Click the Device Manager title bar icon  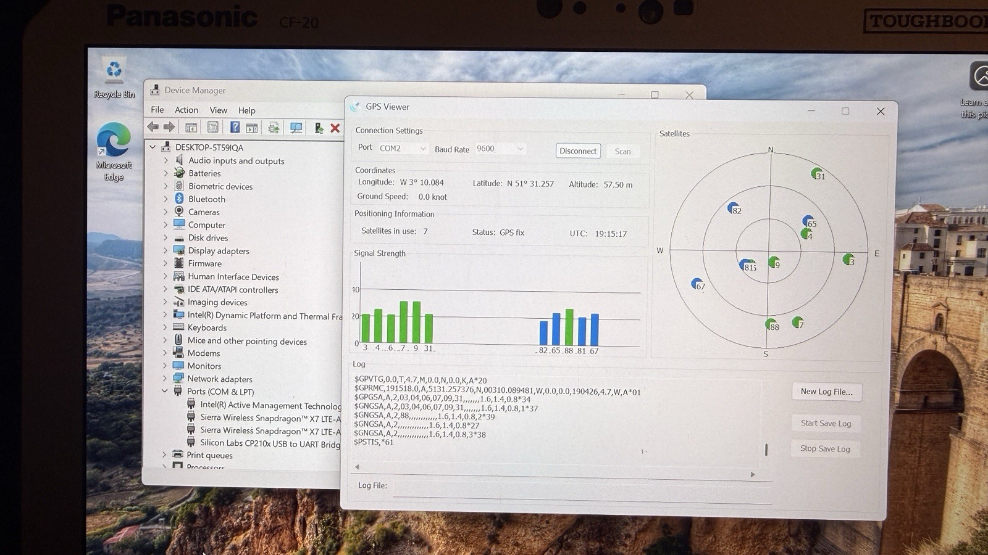tap(155, 90)
